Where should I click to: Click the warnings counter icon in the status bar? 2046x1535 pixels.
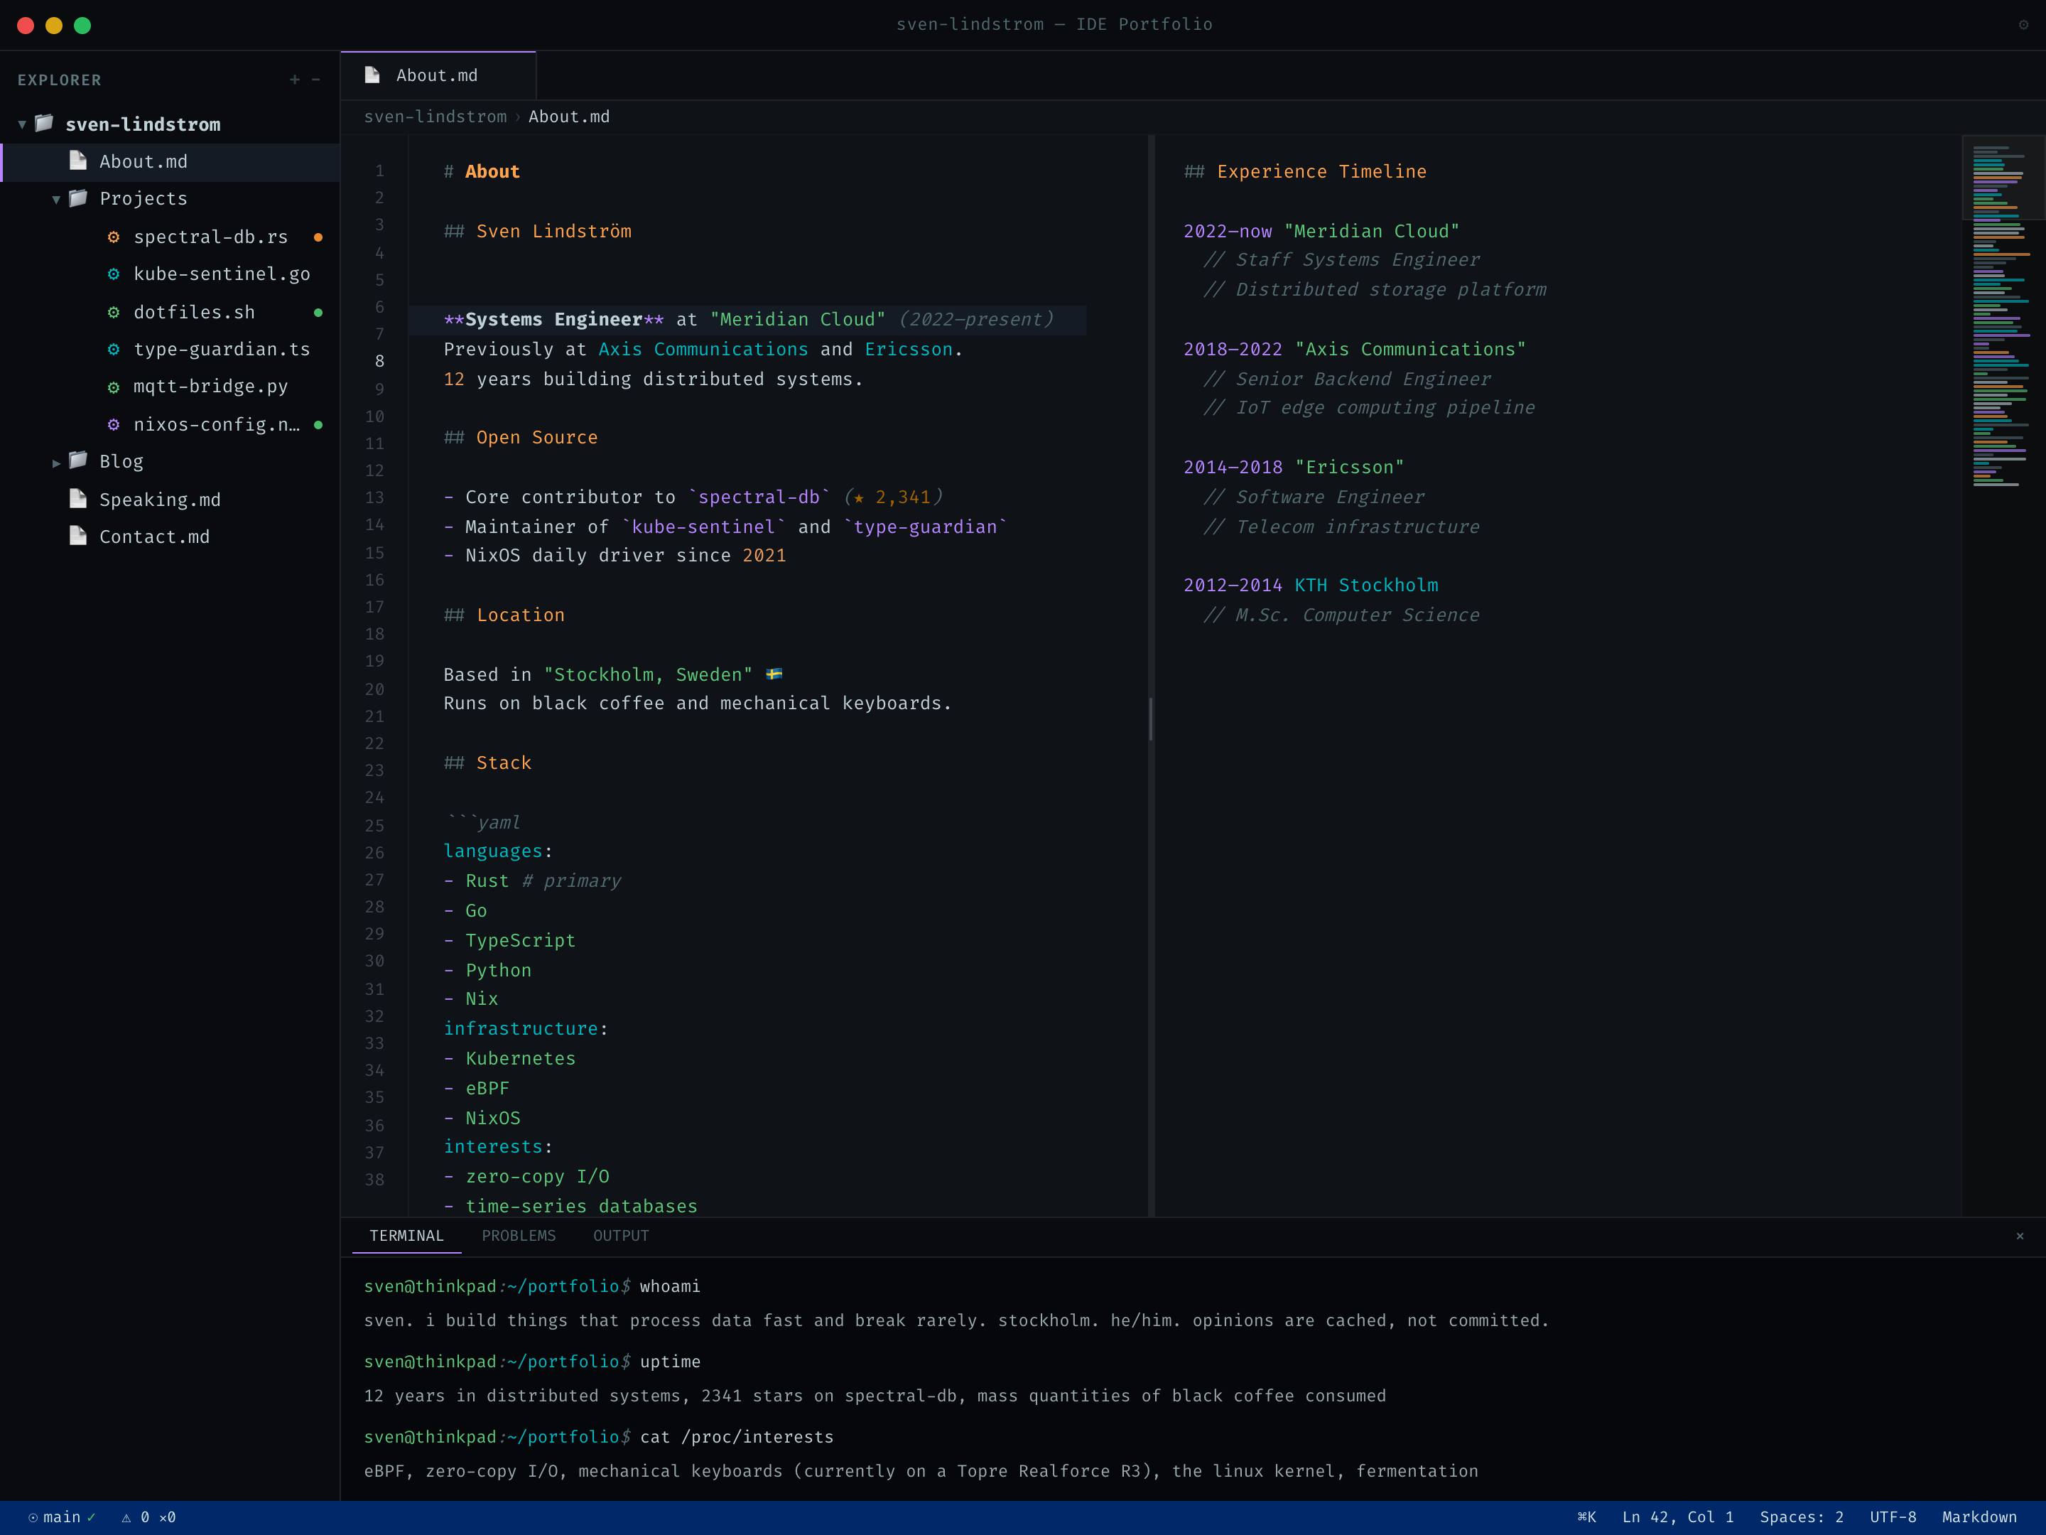point(126,1517)
